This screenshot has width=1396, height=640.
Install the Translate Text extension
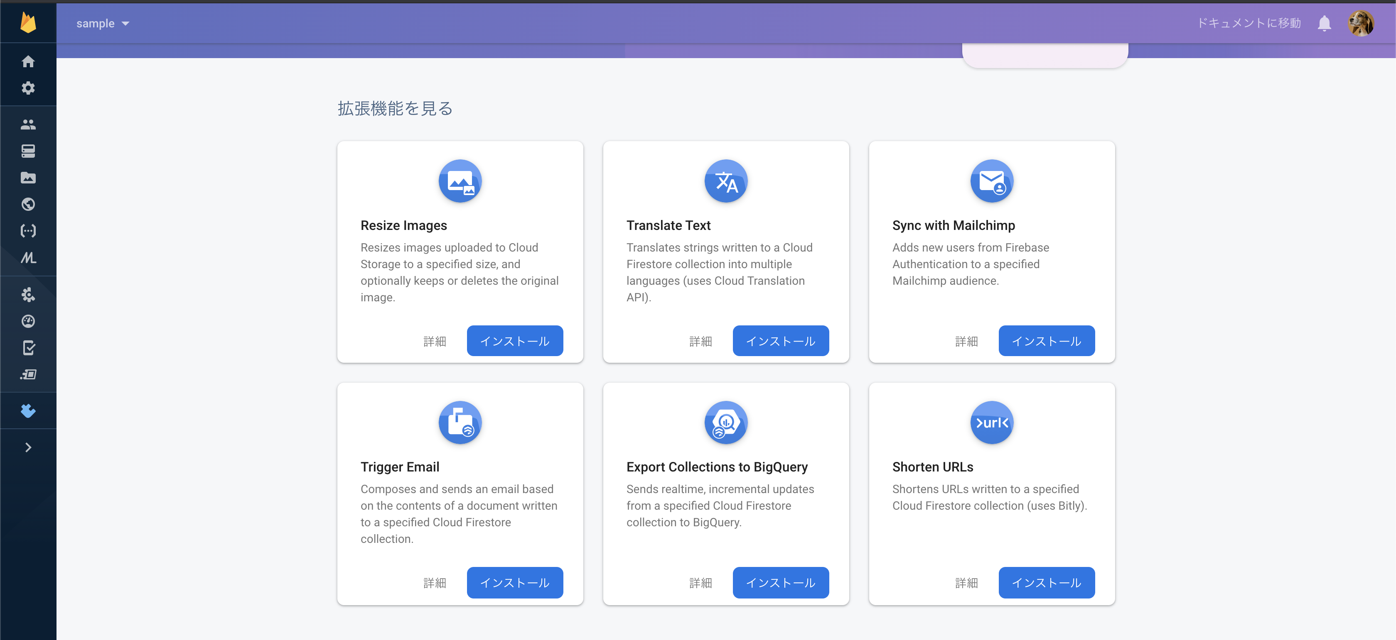[x=780, y=341]
